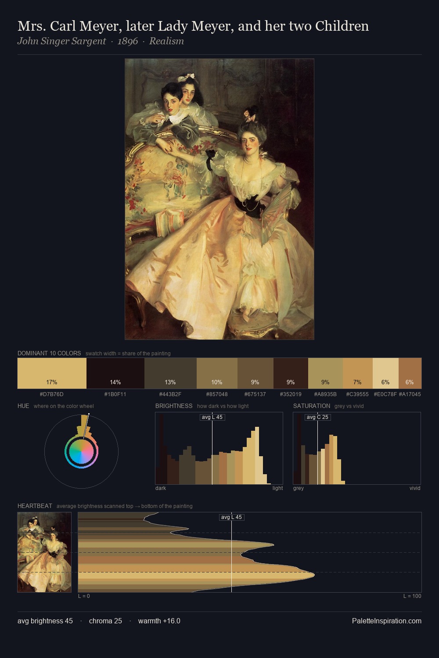
Task: Click the hex code text #443B2F
Action: click(170, 394)
